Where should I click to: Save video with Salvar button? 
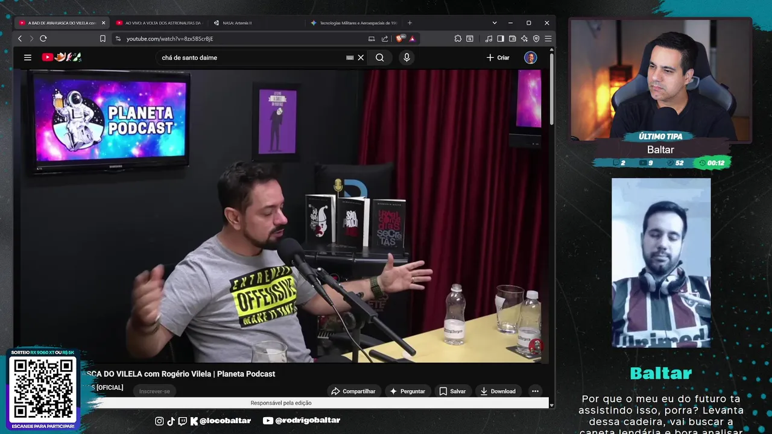(452, 391)
